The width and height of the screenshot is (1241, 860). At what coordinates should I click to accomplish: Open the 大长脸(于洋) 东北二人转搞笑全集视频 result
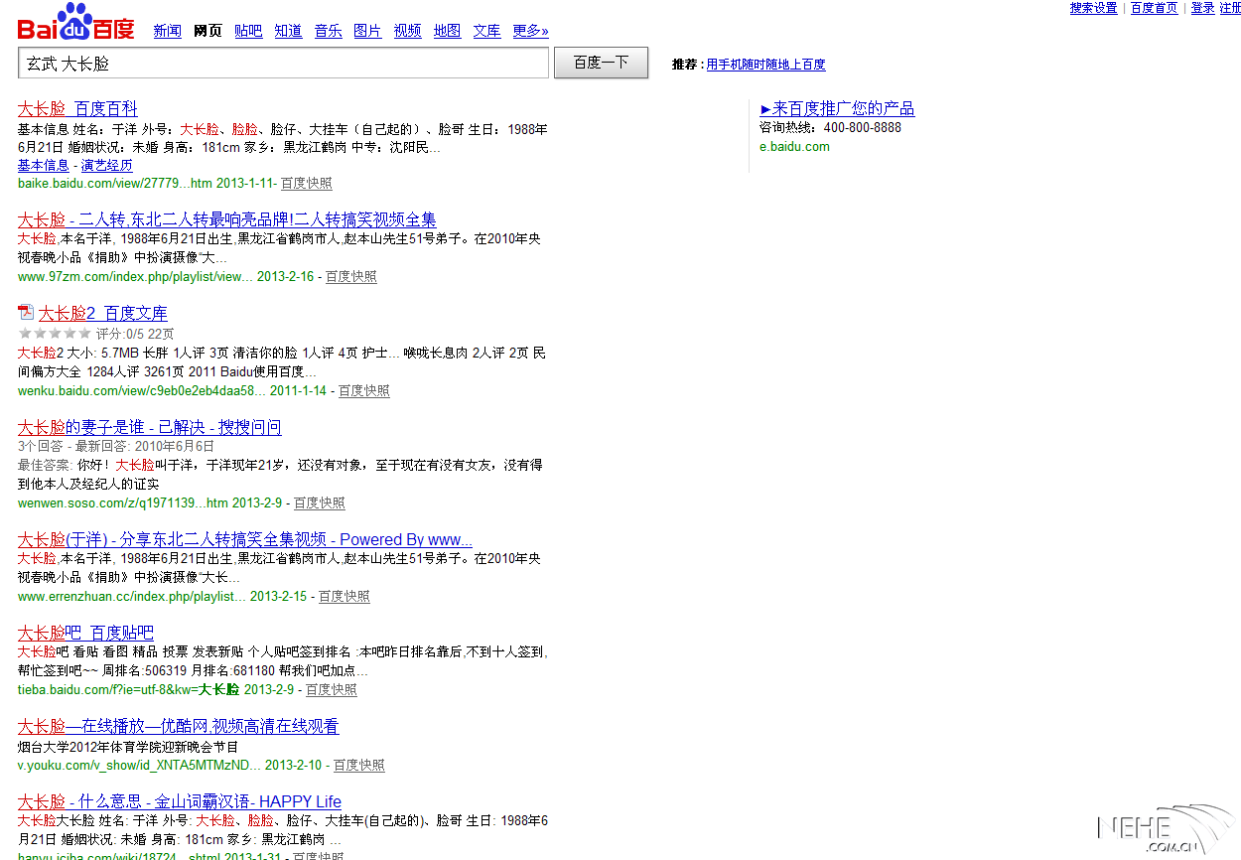pos(245,540)
